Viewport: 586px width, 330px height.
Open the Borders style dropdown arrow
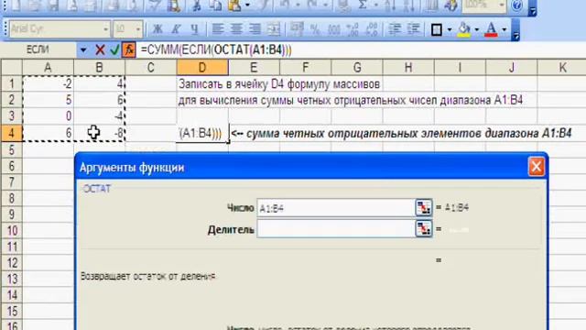[450, 29]
